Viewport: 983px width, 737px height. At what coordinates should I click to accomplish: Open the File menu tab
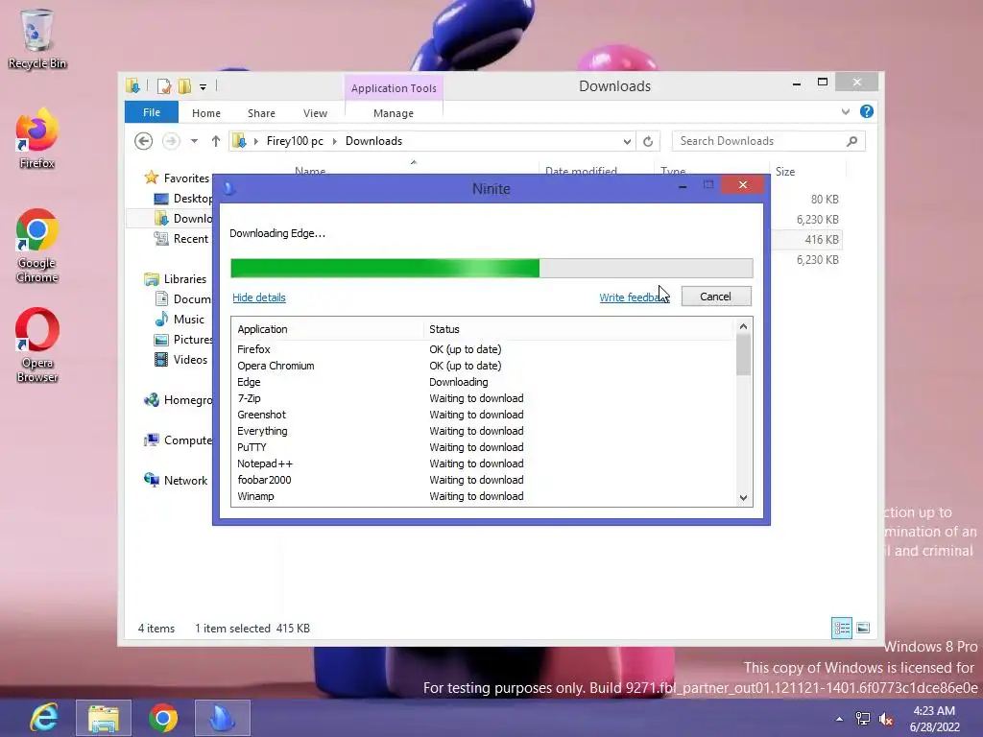point(152,112)
